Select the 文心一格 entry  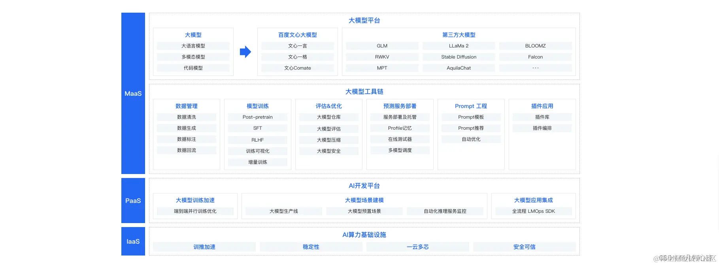pyautogui.click(x=298, y=57)
